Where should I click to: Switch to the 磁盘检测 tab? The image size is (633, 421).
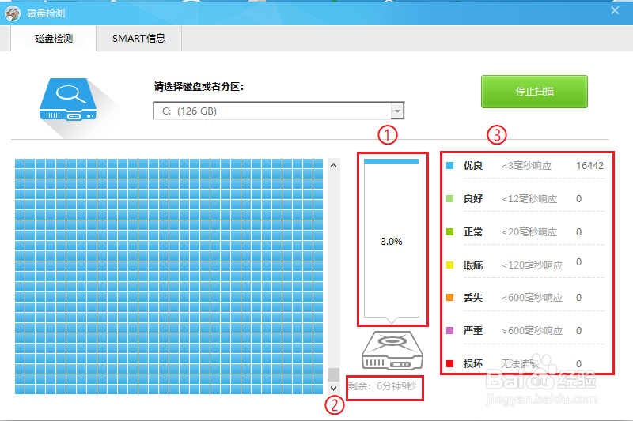pos(54,39)
